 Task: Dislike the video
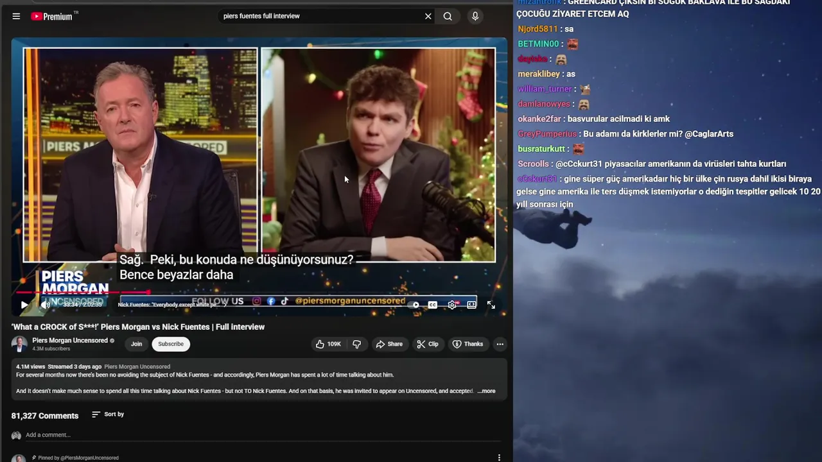[x=357, y=344]
